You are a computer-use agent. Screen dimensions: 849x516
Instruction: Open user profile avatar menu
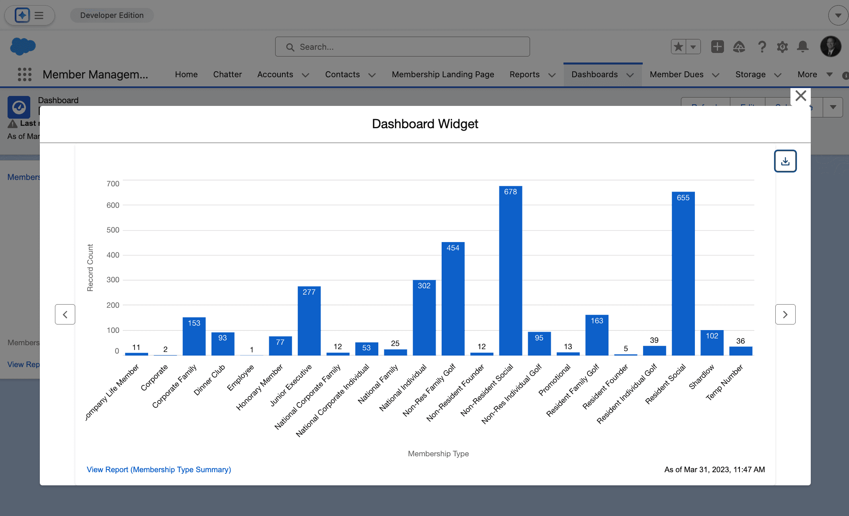pos(830,47)
